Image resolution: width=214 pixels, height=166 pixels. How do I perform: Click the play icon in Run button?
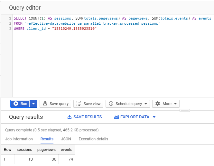16,104
